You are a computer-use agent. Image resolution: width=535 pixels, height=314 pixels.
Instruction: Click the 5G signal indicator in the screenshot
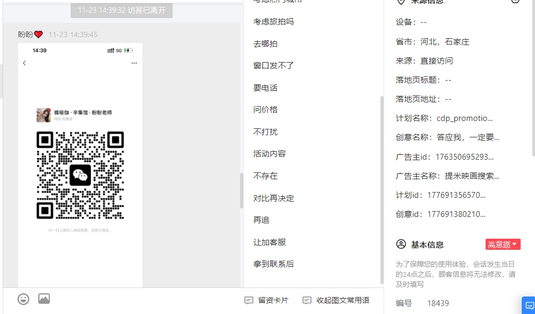pos(119,50)
